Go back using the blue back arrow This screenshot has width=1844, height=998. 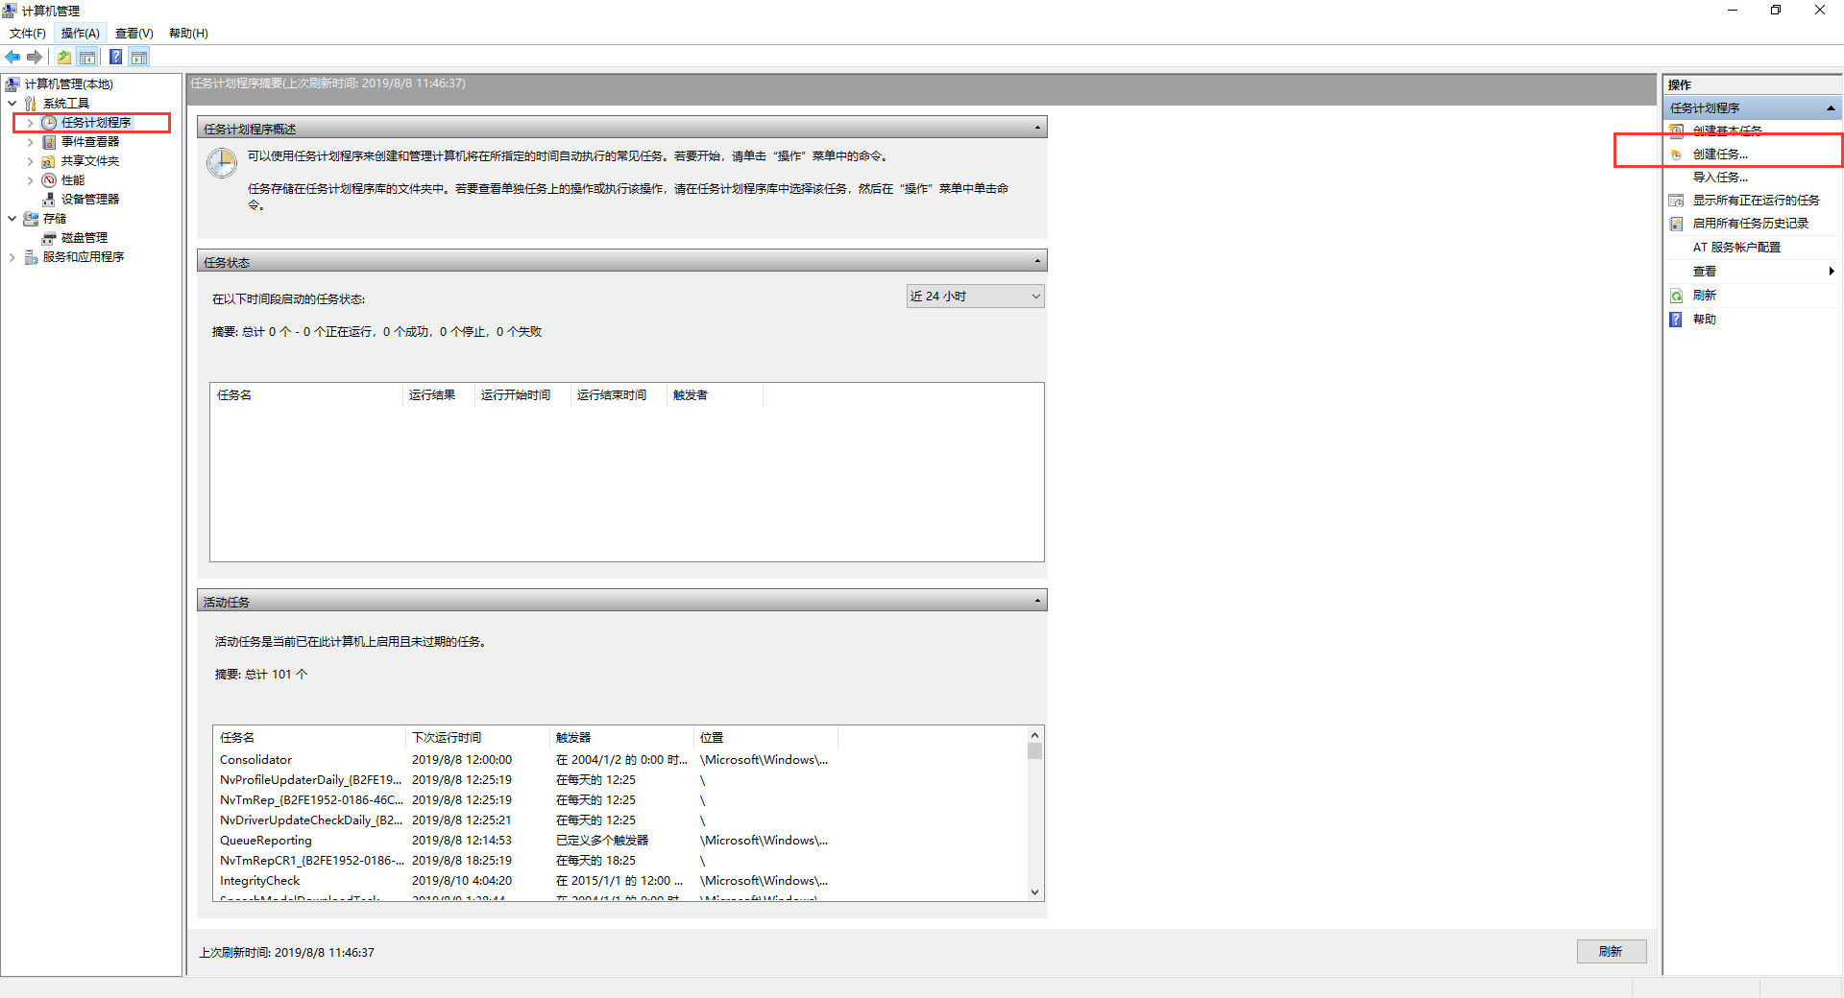[12, 58]
